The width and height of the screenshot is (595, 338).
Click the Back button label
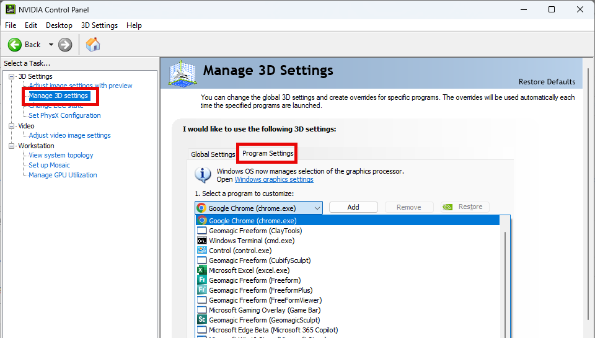33,45
